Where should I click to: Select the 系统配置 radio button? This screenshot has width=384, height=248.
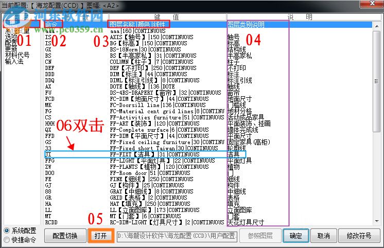[20, 231]
